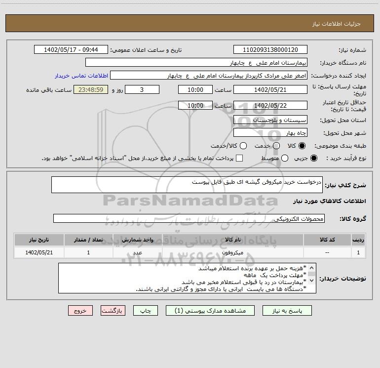The height and width of the screenshot is (368, 380).
Task: Click the province field سیستان و بلوچستان
Action: 270,120
